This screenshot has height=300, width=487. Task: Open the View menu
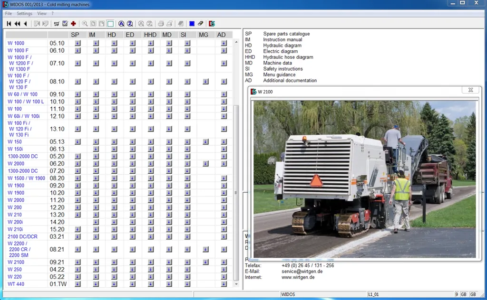click(42, 13)
